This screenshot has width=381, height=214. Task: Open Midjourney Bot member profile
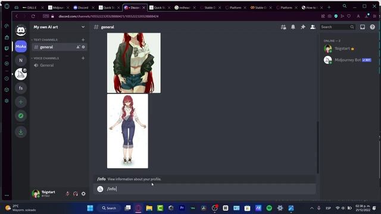pos(348,59)
